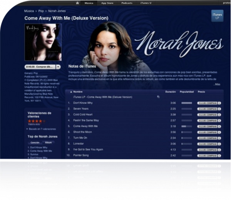This screenshot has height=200, width=231.
Task: Open dropdown next to Turn Me On buy
Action: click(x=219, y=138)
